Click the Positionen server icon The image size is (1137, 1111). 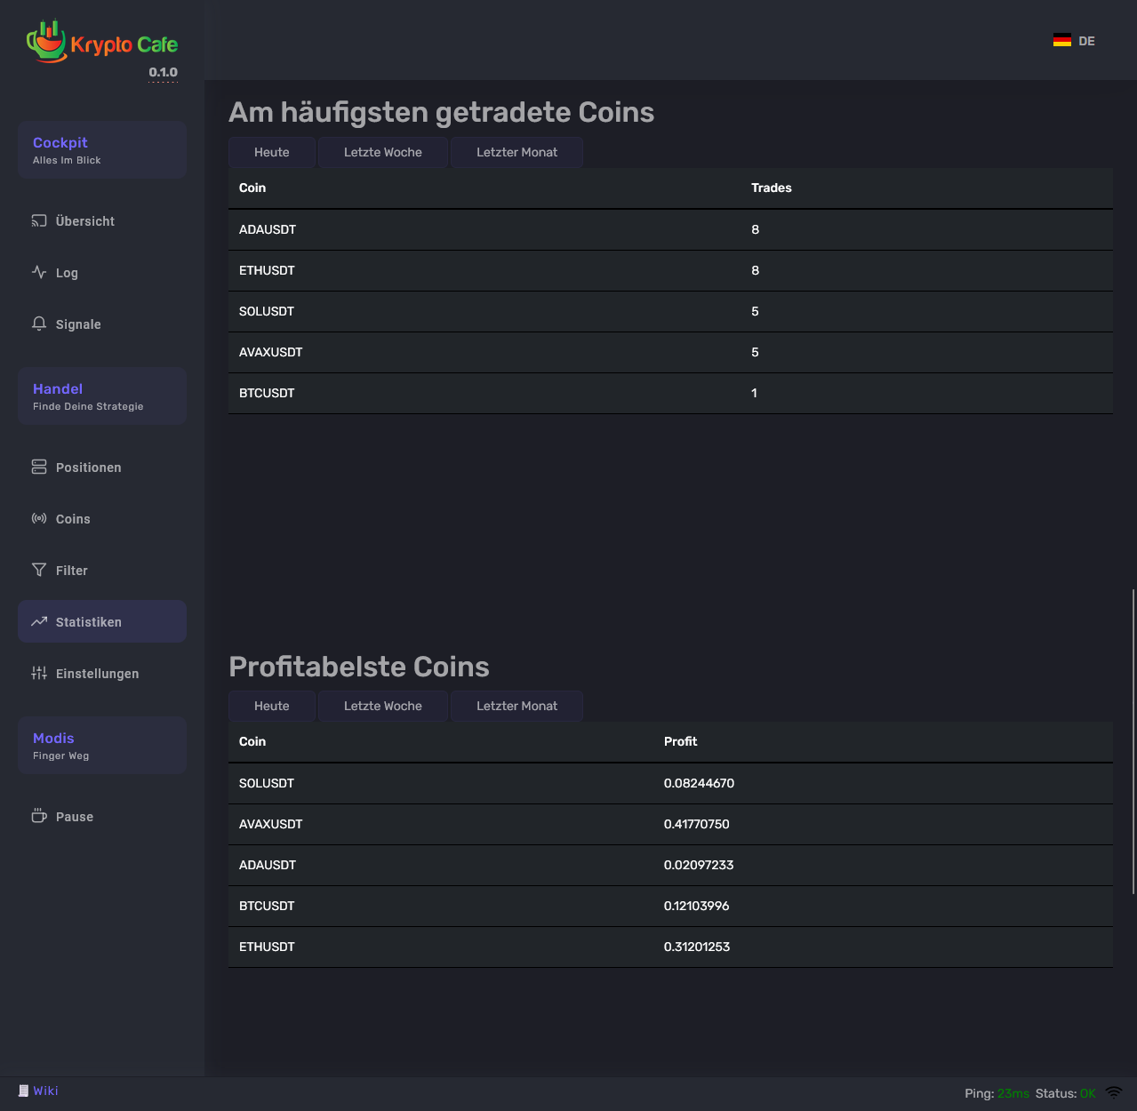tap(39, 467)
